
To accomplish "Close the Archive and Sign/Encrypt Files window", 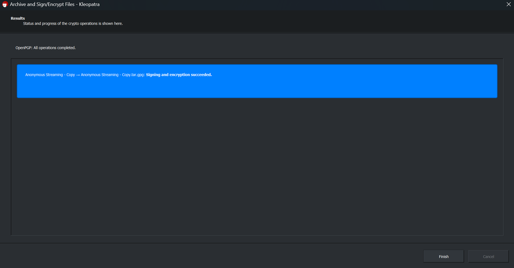I will (x=508, y=4).
